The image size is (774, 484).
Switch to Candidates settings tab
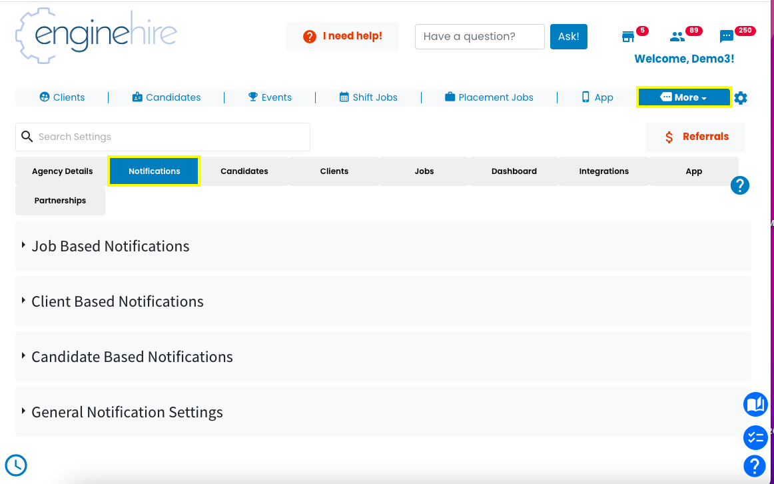244,171
